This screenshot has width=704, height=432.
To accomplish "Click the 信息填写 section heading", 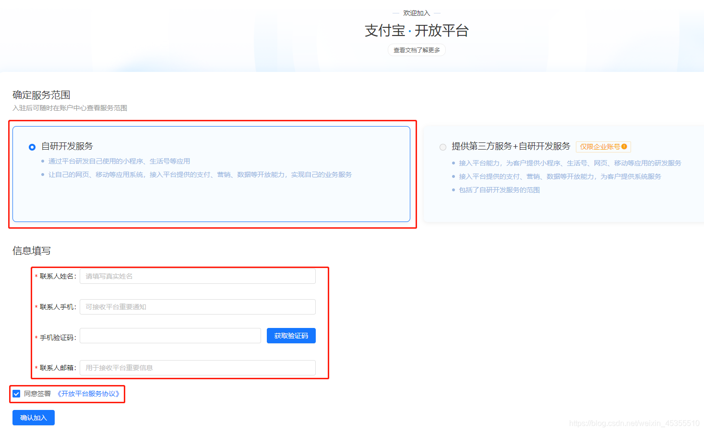I will pos(32,251).
